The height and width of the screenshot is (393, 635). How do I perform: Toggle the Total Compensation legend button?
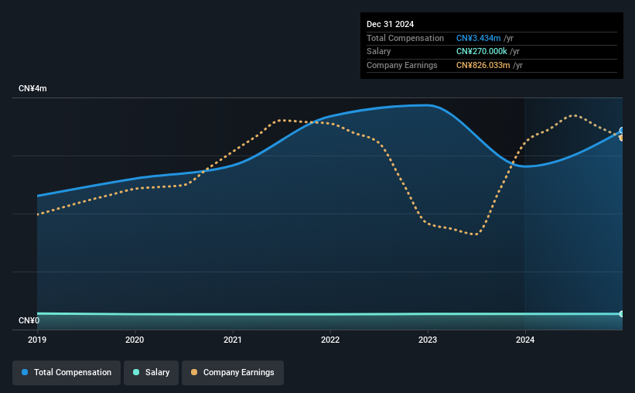coord(67,373)
